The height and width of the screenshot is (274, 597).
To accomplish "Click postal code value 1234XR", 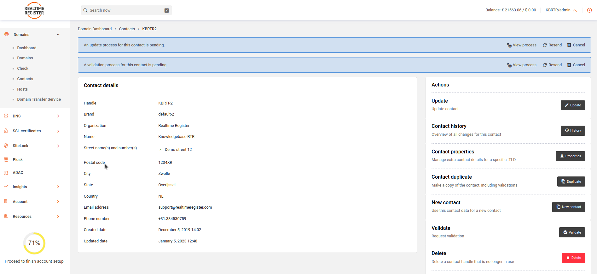I will 165,163.
